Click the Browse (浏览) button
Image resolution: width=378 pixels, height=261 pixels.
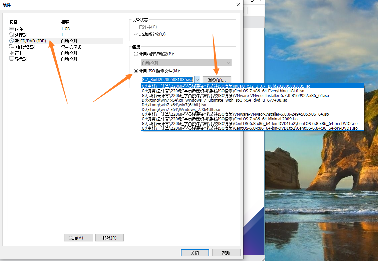[x=217, y=80]
